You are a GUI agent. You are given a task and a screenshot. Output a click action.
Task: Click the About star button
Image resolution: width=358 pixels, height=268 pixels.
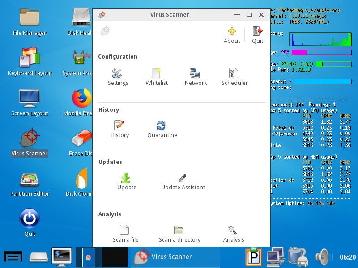click(x=232, y=32)
